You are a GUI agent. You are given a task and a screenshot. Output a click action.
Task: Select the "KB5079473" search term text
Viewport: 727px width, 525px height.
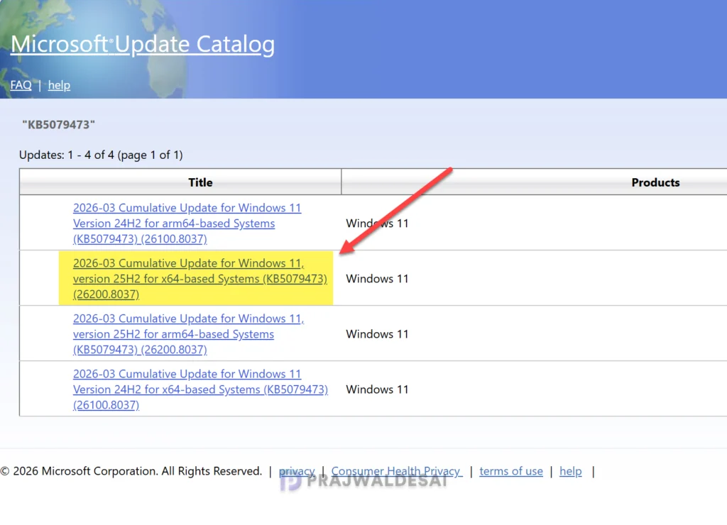(x=58, y=125)
